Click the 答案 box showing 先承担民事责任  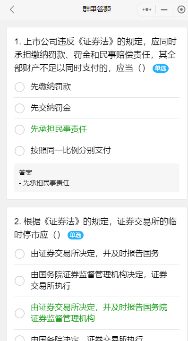[x=97, y=178]
